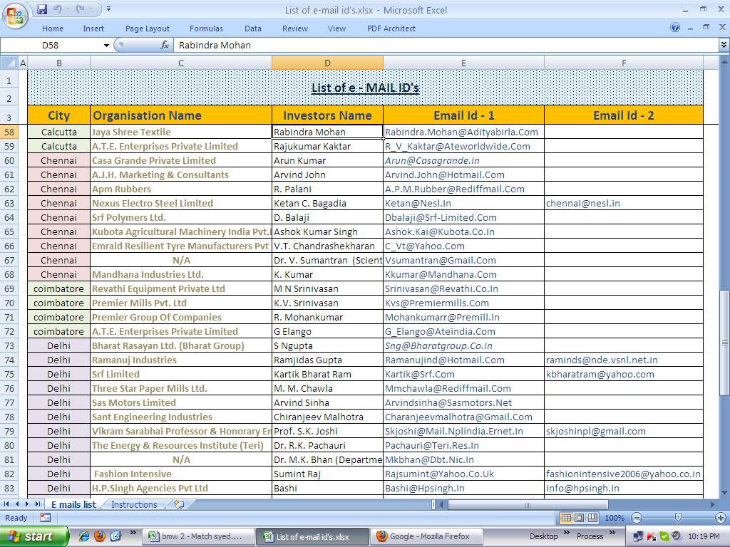Click the Organisation Name header cell

pos(181,115)
